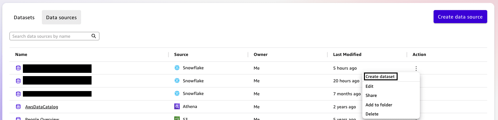The image size is (498, 120).
Task: Click the Athena source icon
Action: 177,106
